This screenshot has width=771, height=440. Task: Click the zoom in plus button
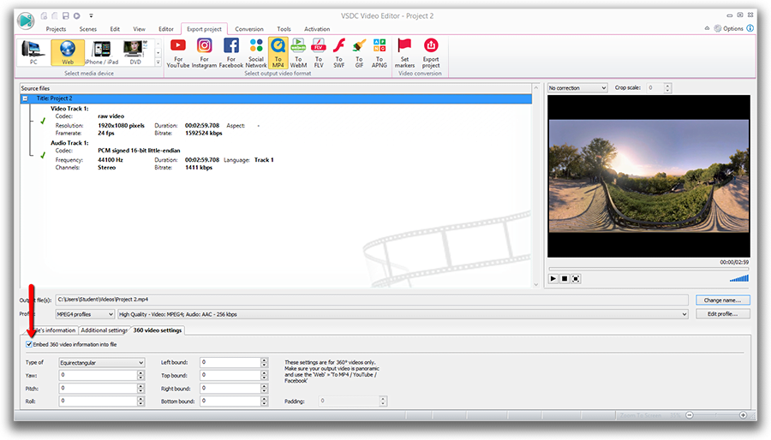(x=743, y=415)
